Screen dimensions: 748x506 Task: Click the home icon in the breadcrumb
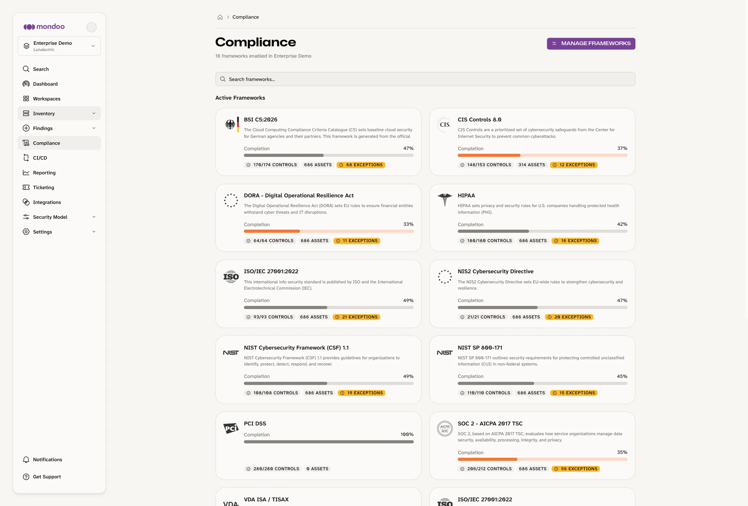(x=220, y=17)
